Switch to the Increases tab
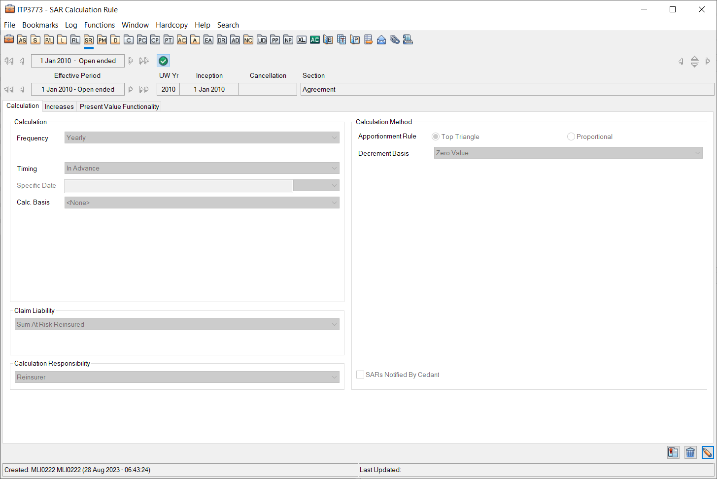This screenshot has width=717, height=479. pyautogui.click(x=59, y=106)
